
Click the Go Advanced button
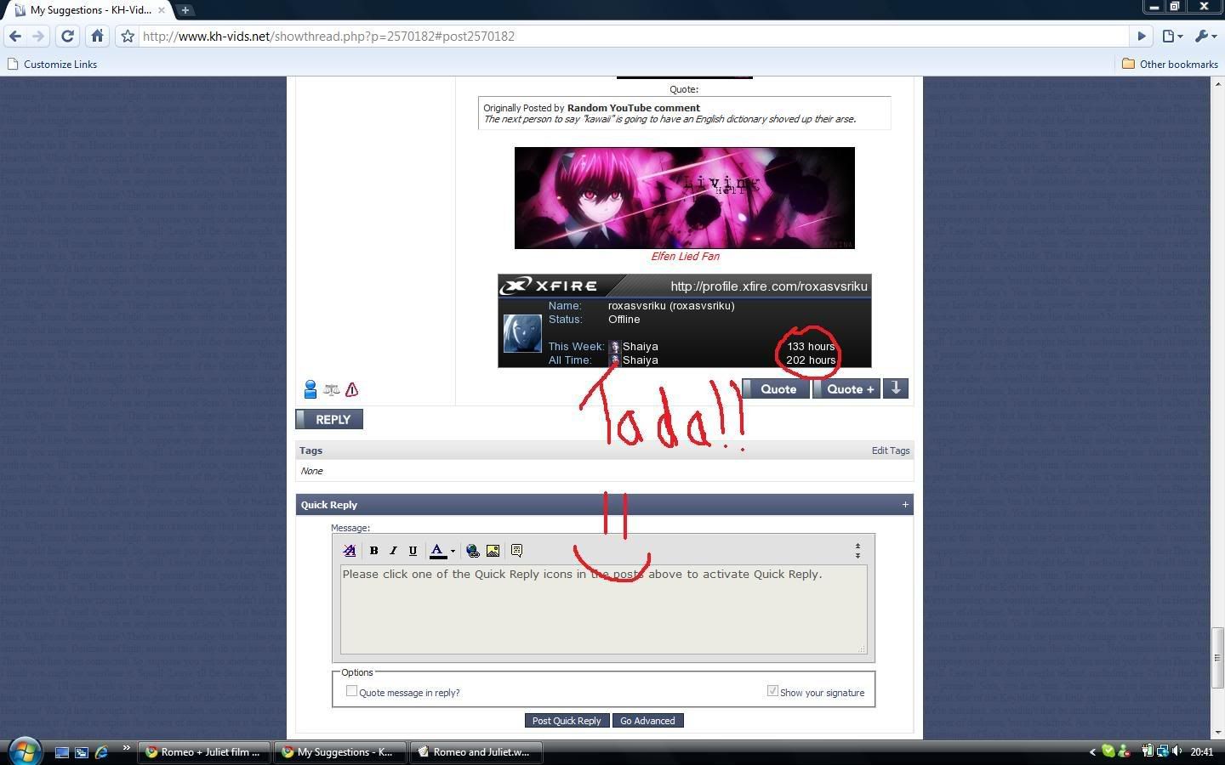coord(647,720)
